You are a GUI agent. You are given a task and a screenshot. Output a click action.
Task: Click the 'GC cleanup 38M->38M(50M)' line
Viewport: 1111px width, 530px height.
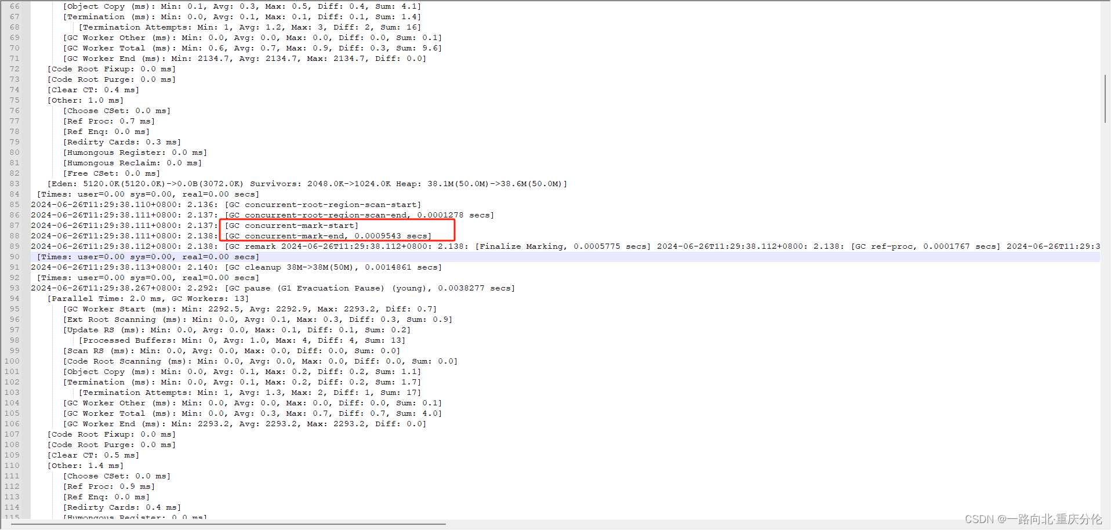point(237,267)
